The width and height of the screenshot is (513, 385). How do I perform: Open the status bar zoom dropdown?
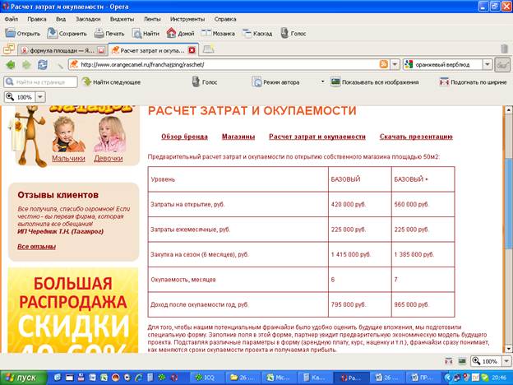(x=503, y=361)
